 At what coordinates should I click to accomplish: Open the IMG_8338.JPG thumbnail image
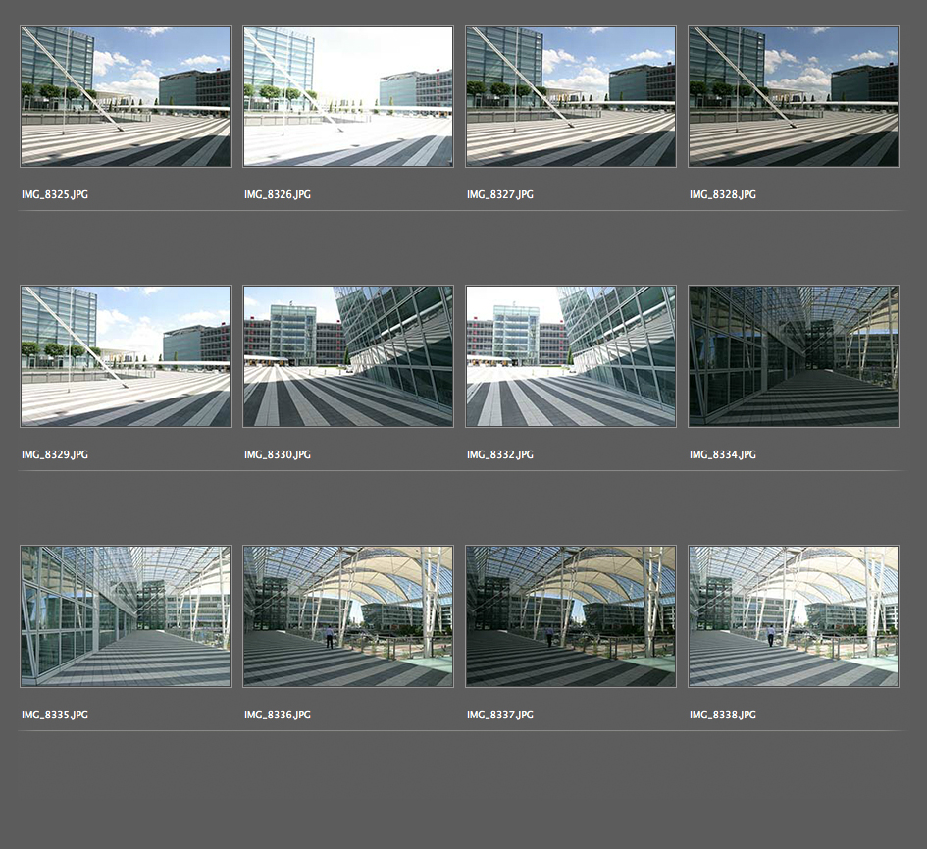coord(794,616)
